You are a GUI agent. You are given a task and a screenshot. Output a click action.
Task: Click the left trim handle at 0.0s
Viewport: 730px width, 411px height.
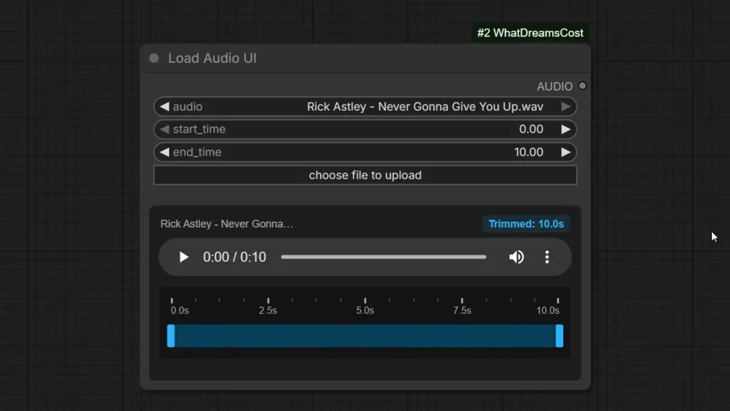(171, 336)
